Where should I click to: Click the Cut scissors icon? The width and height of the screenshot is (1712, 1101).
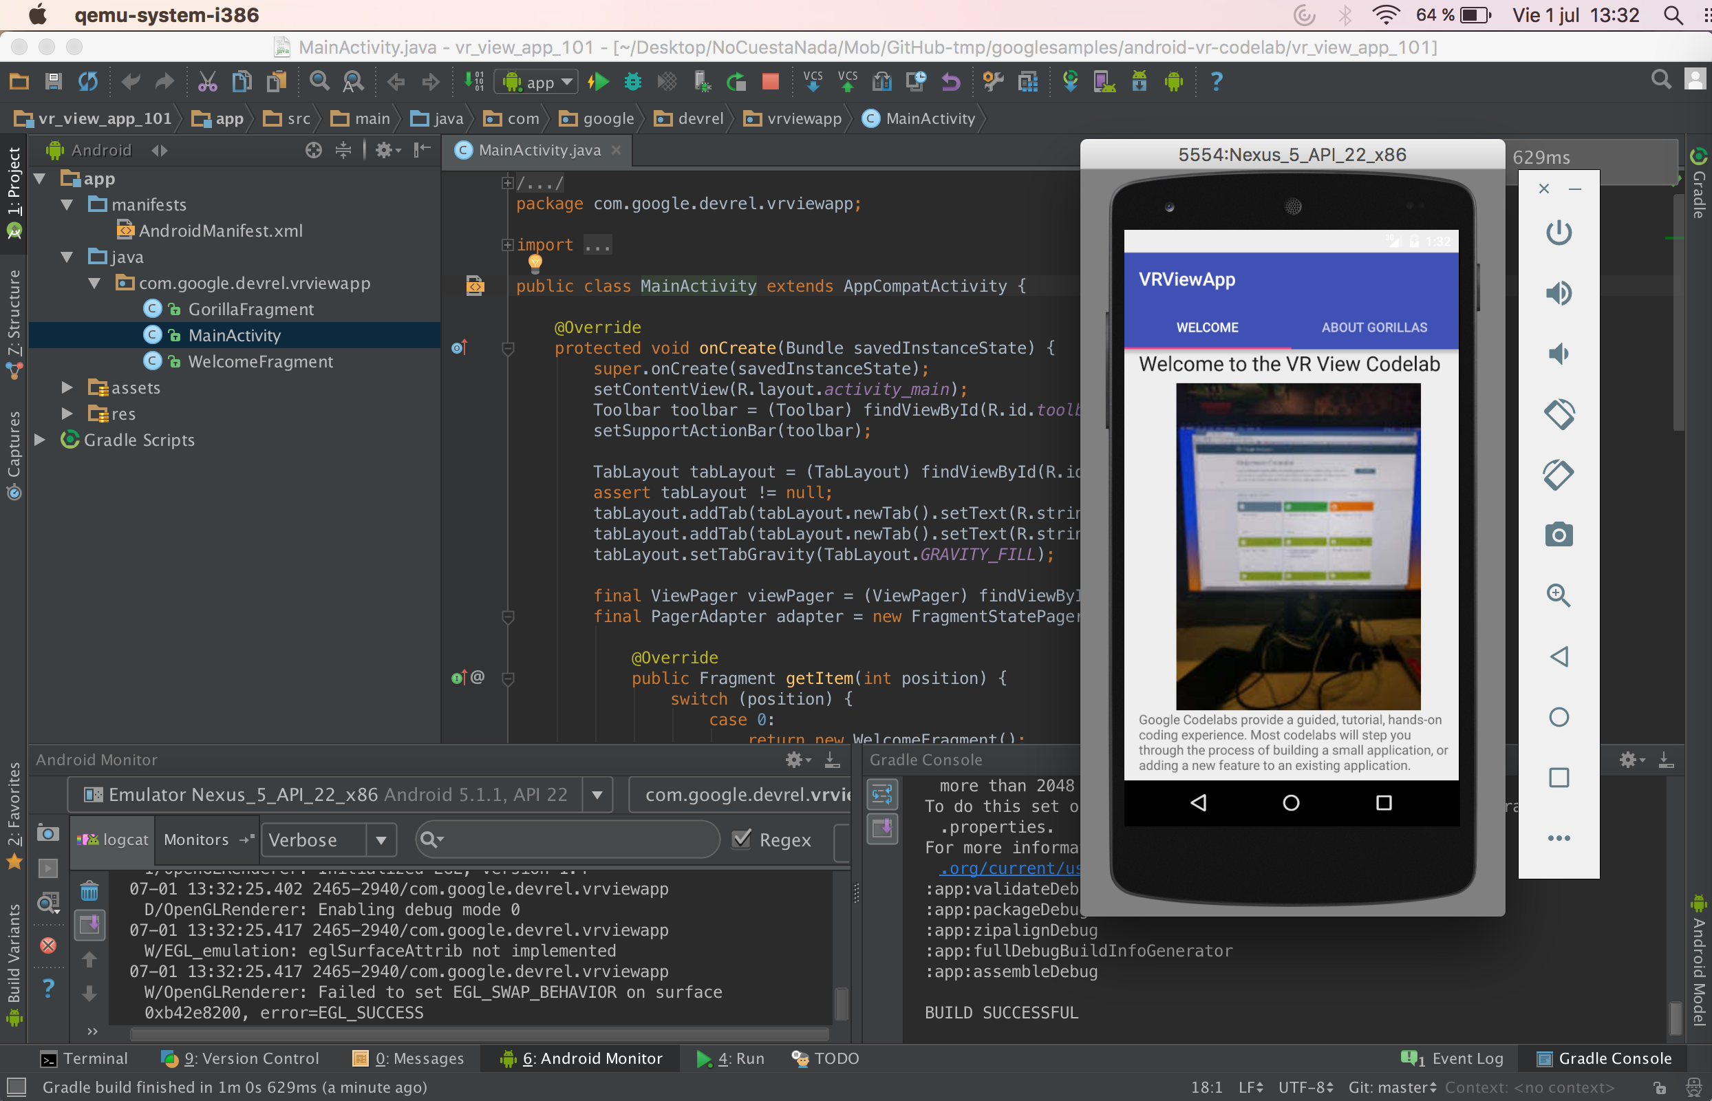[207, 81]
